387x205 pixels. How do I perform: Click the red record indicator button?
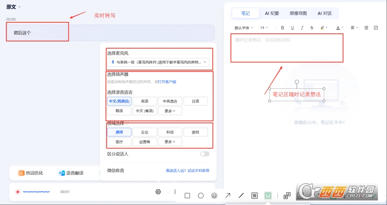tap(17, 192)
